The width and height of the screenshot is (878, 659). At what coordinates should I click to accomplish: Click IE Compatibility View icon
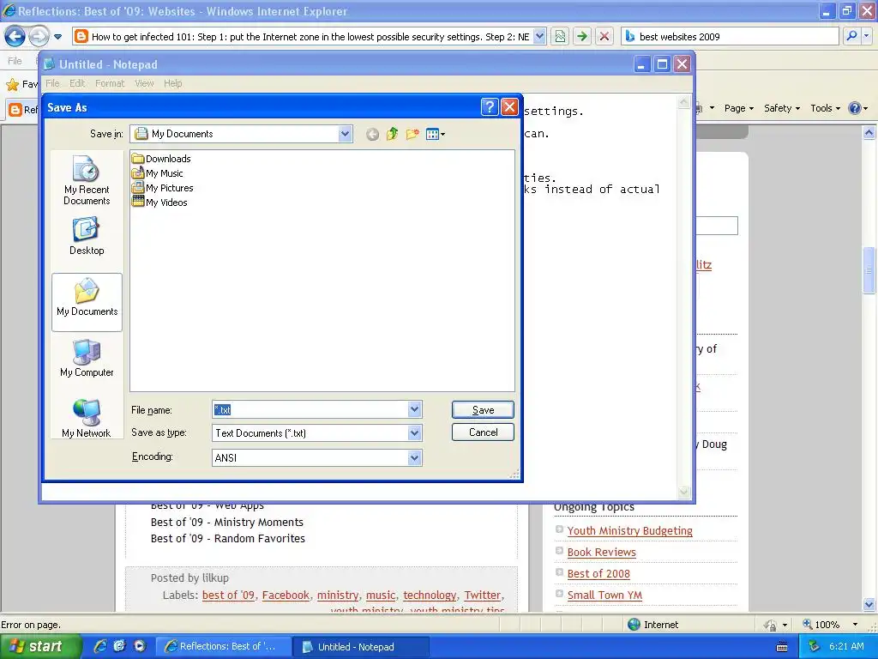(x=560, y=36)
